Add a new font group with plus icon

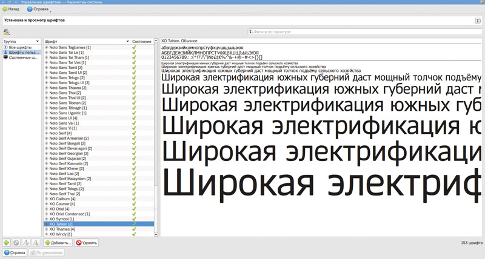(6, 243)
